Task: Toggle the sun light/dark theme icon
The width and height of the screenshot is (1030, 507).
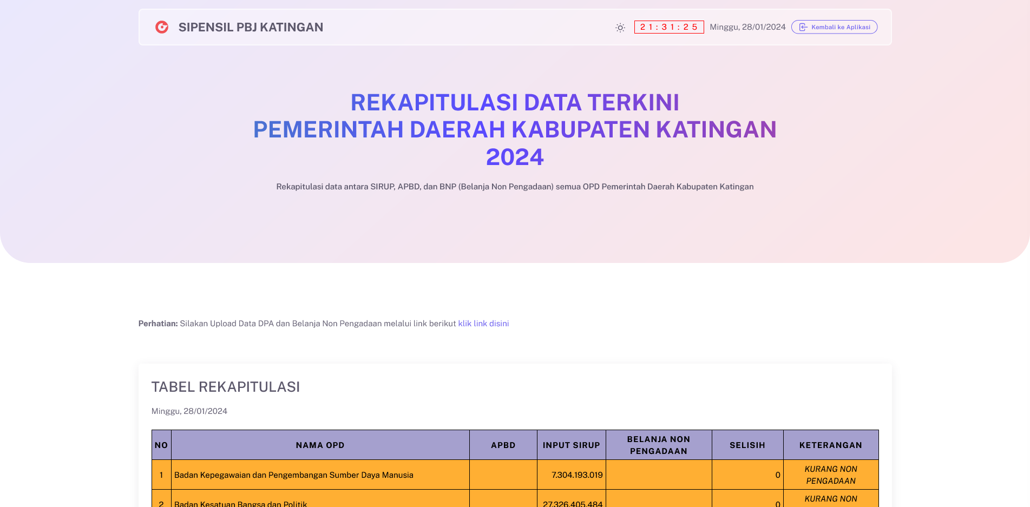Action: pos(620,28)
